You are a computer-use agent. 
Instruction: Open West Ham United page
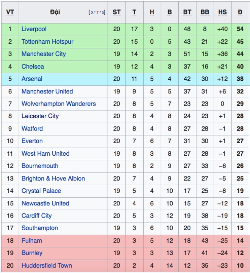pos(45,153)
